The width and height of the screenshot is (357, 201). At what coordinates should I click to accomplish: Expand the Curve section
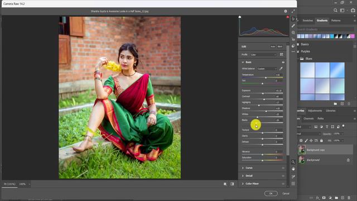click(x=243, y=168)
